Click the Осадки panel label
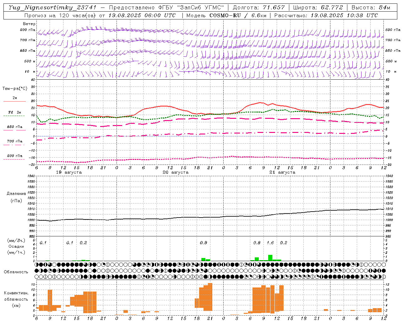Image resolution: width=402 pixels, height=321 pixels. 16,246
